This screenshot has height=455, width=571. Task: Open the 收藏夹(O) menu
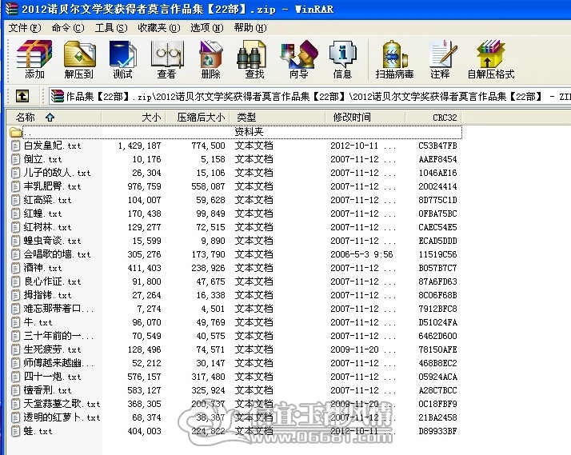159,28
